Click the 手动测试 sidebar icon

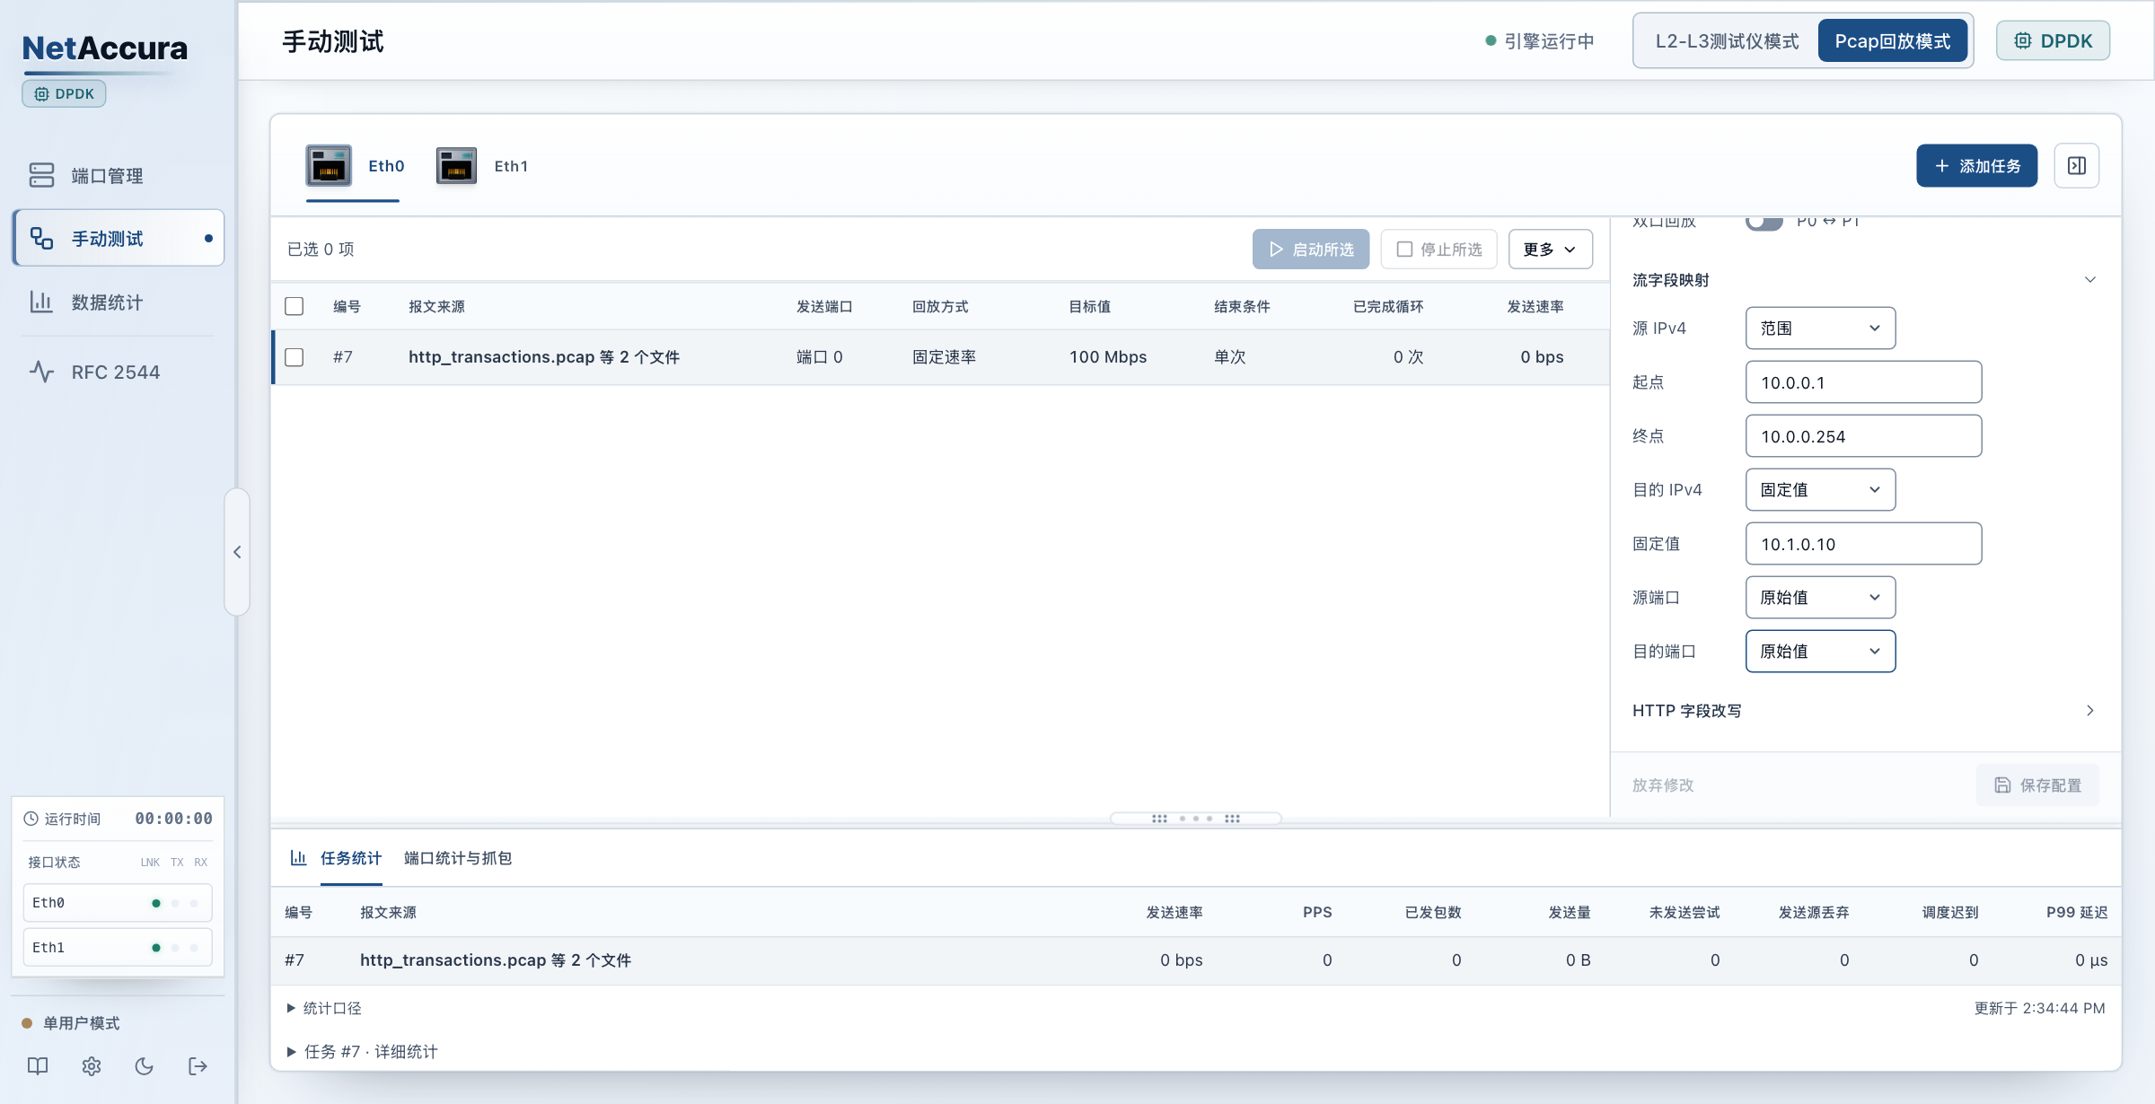pos(41,238)
